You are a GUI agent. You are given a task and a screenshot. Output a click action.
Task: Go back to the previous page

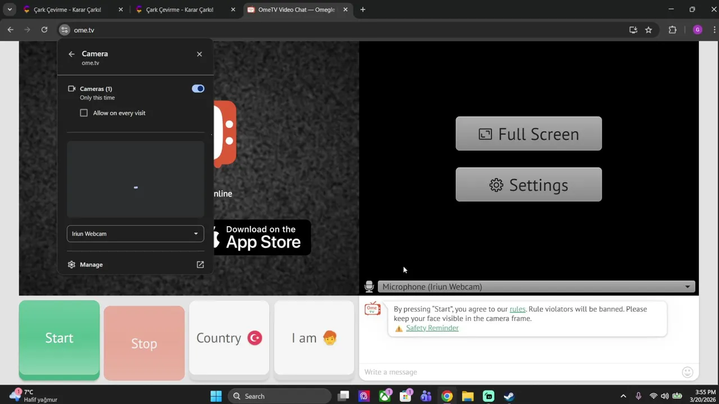[x=11, y=30]
